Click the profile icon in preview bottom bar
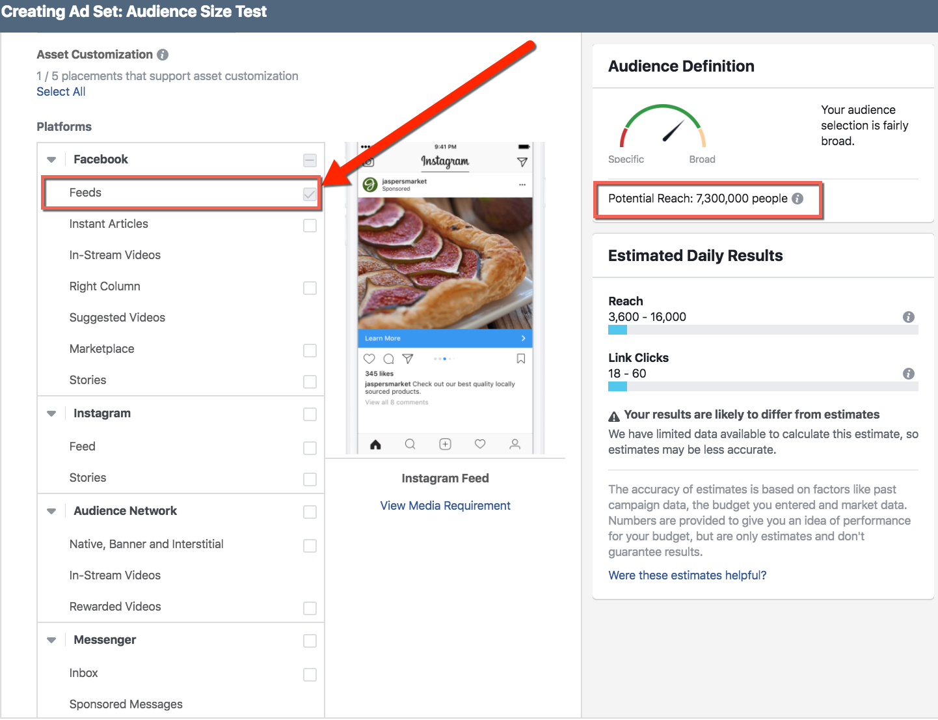The height and width of the screenshot is (720, 938). pyautogui.click(x=515, y=444)
